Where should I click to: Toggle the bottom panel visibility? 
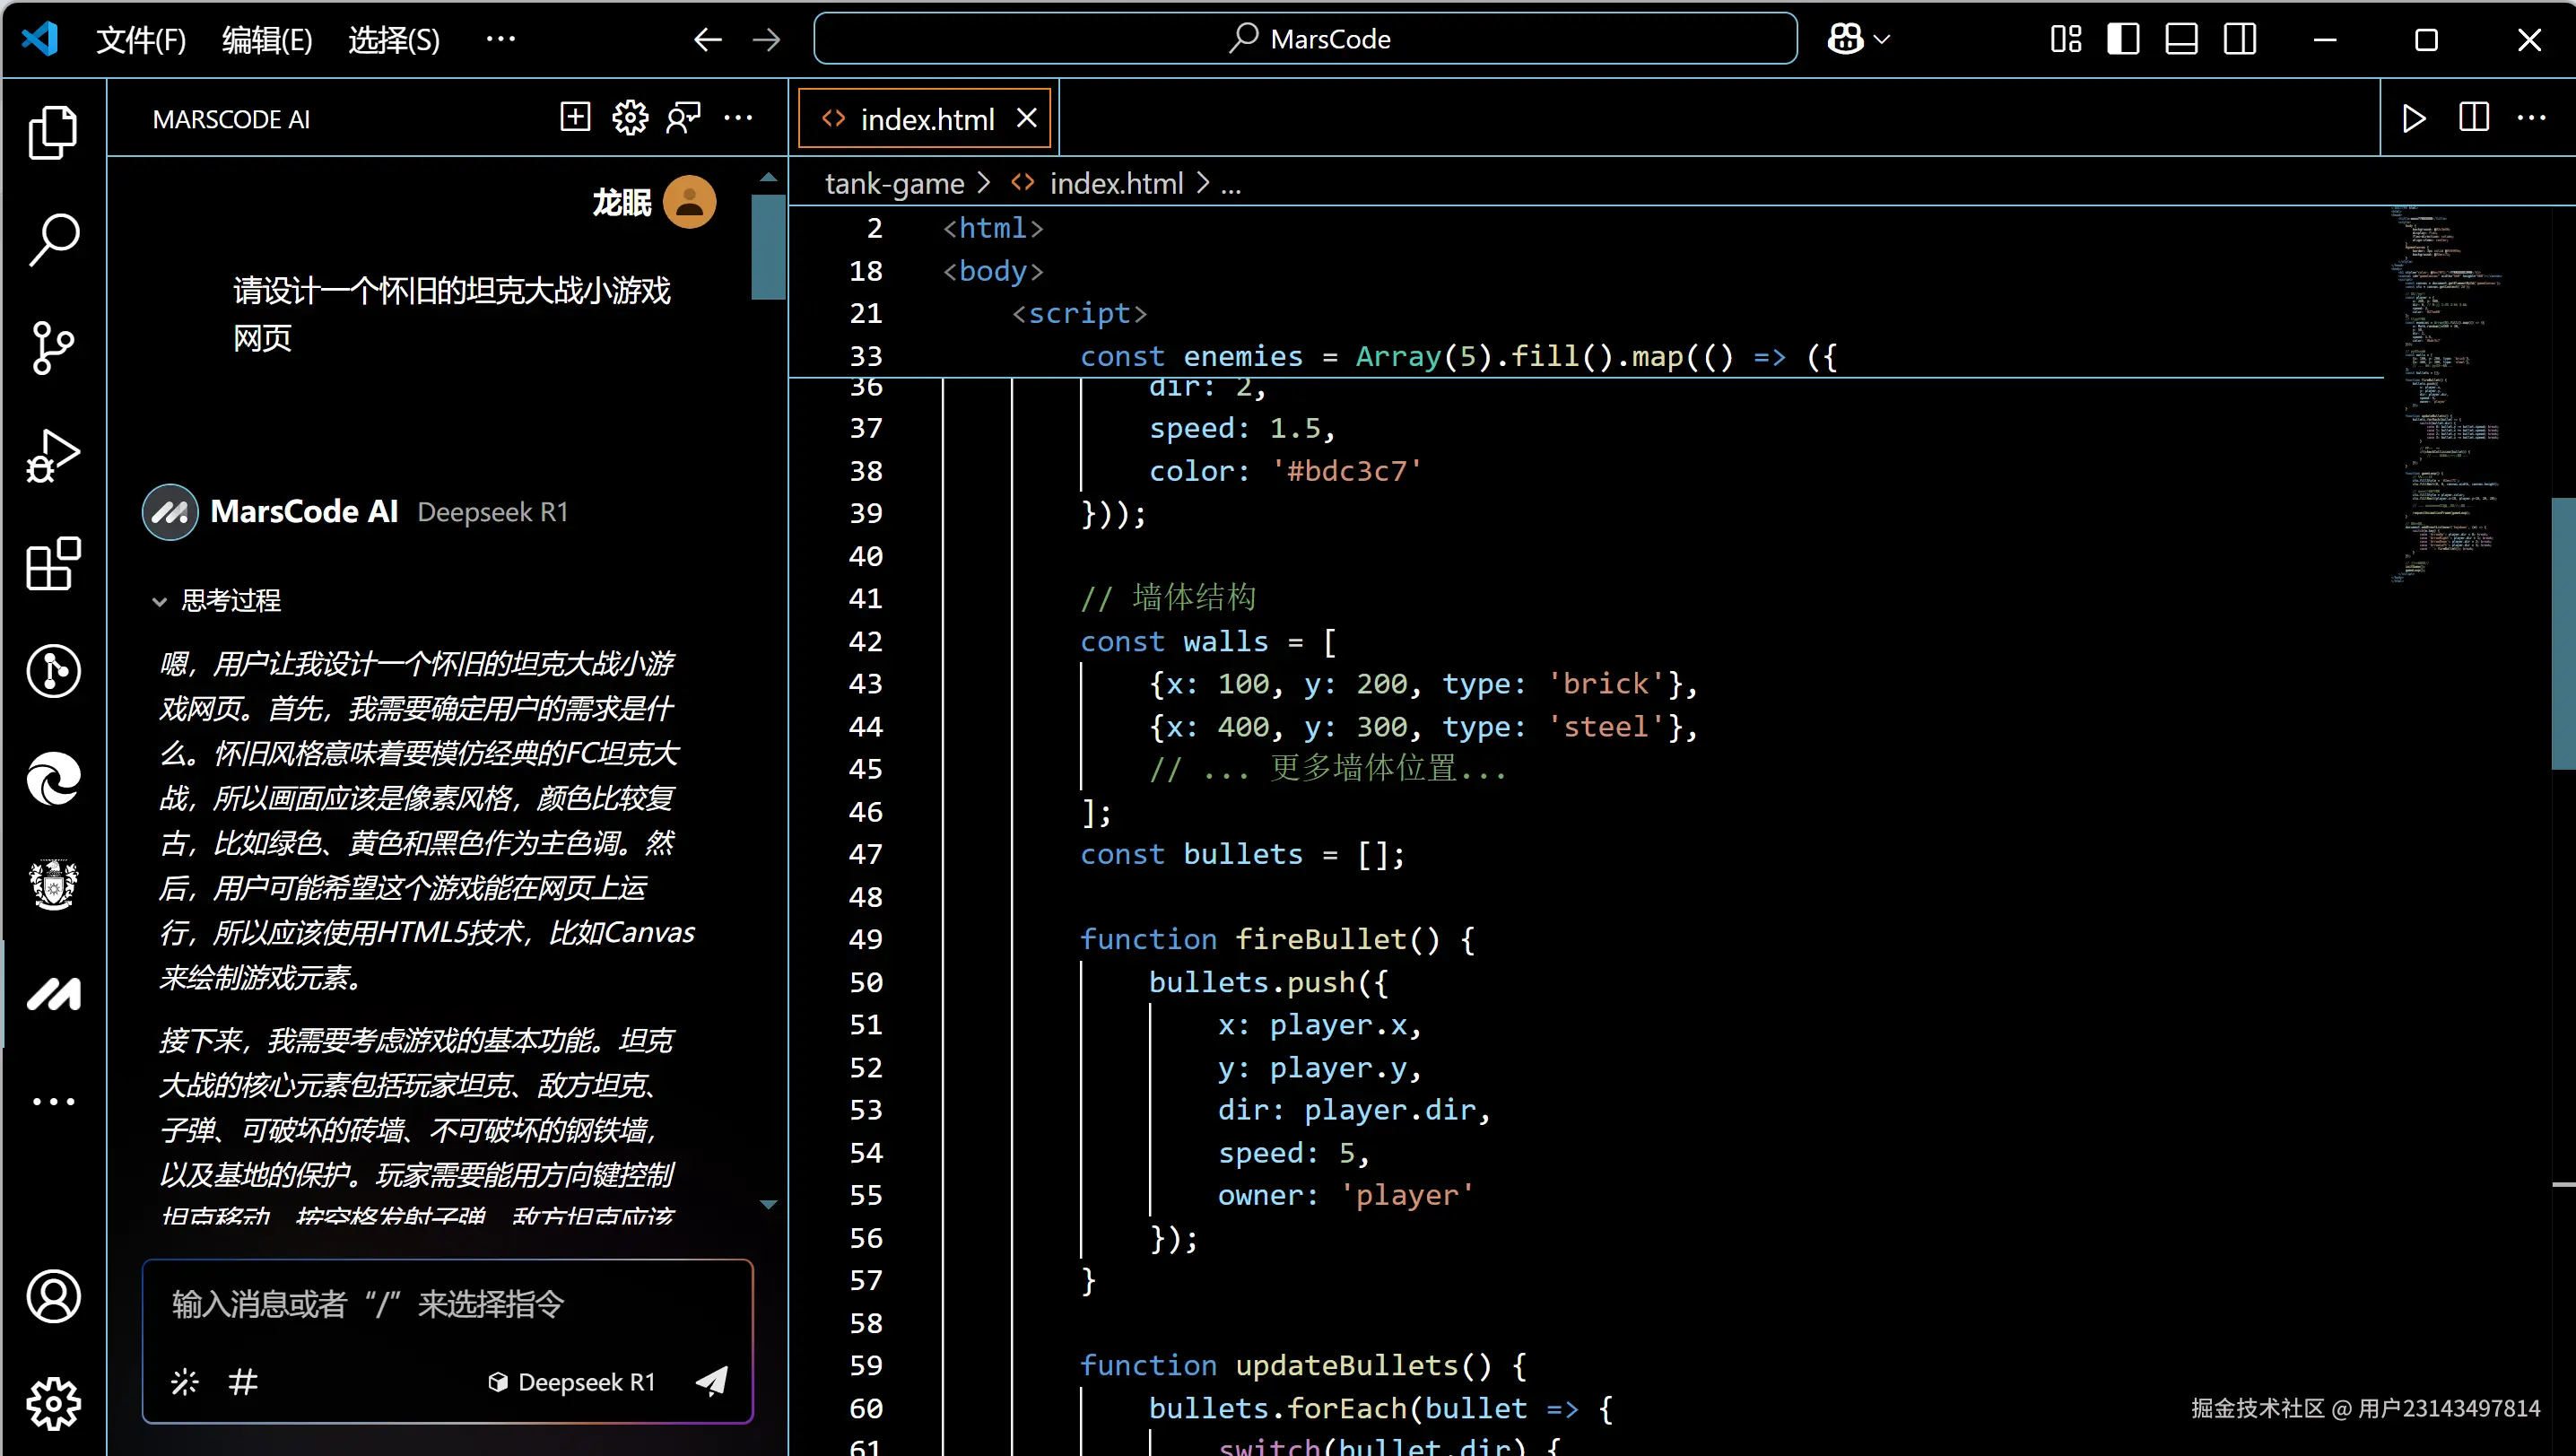2181,39
